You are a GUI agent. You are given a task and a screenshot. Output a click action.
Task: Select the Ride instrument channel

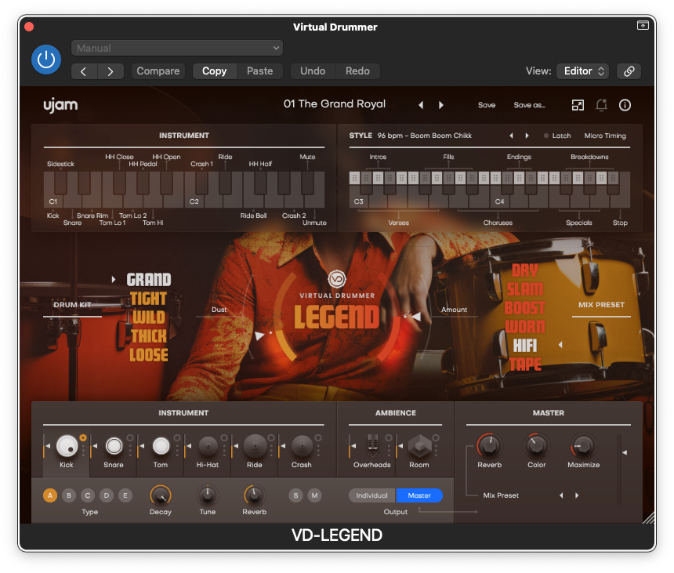(x=255, y=446)
